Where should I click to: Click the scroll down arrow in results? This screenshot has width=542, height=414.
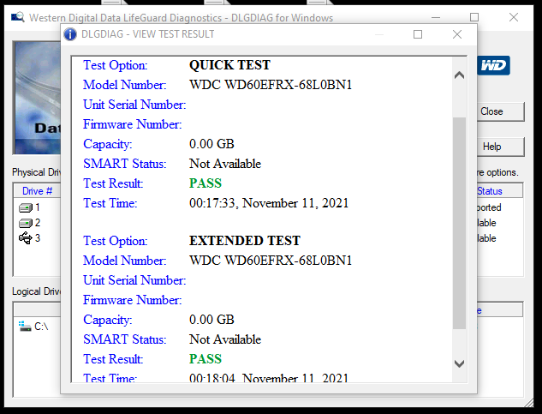point(460,363)
